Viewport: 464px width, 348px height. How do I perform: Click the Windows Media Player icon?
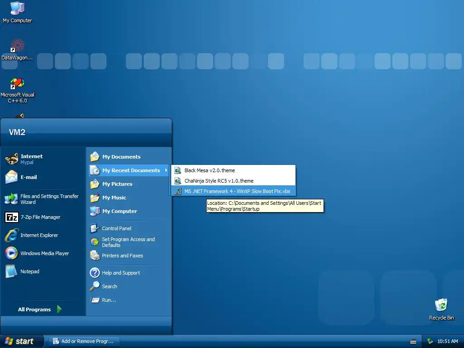pyautogui.click(x=11, y=253)
